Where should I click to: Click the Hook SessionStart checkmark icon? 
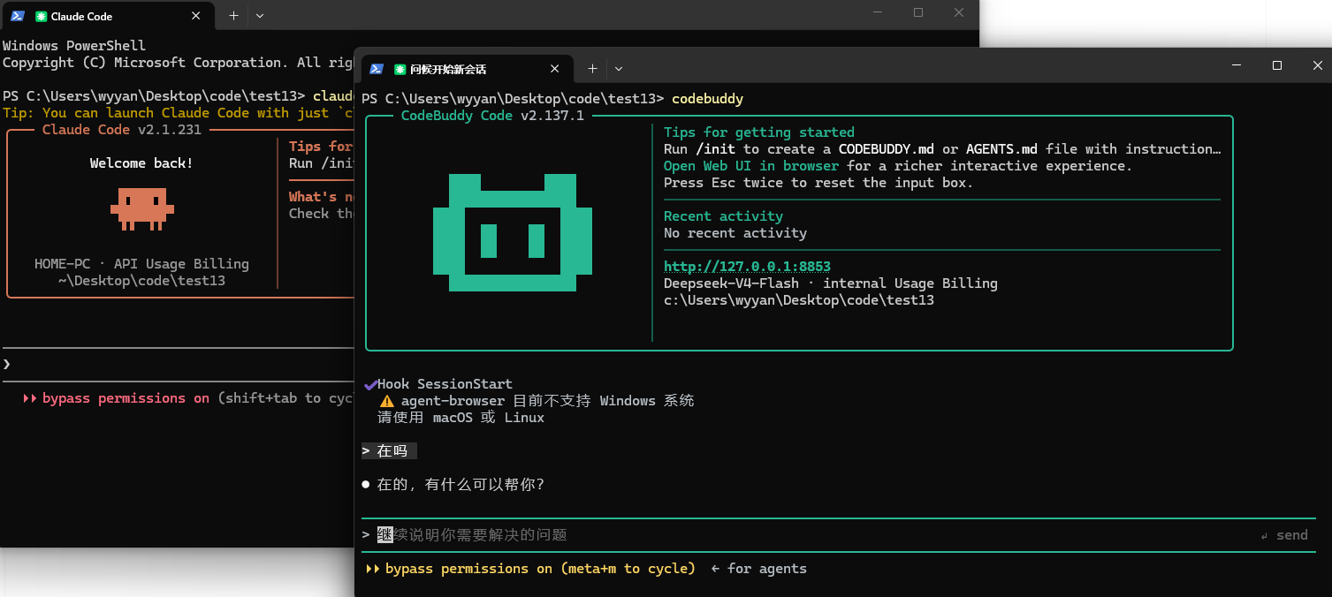[x=369, y=385]
